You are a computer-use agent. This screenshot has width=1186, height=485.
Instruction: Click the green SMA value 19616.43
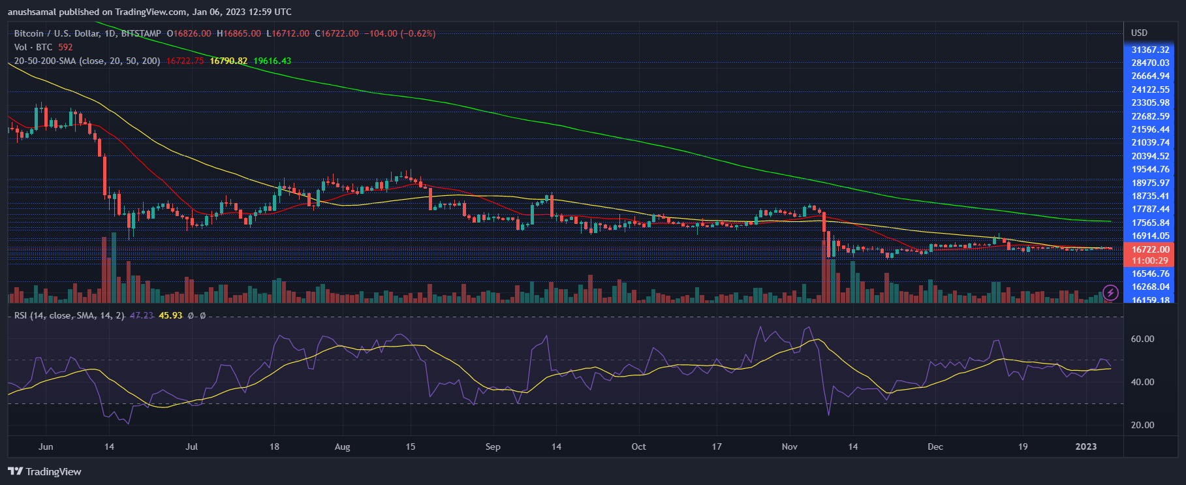pos(272,61)
